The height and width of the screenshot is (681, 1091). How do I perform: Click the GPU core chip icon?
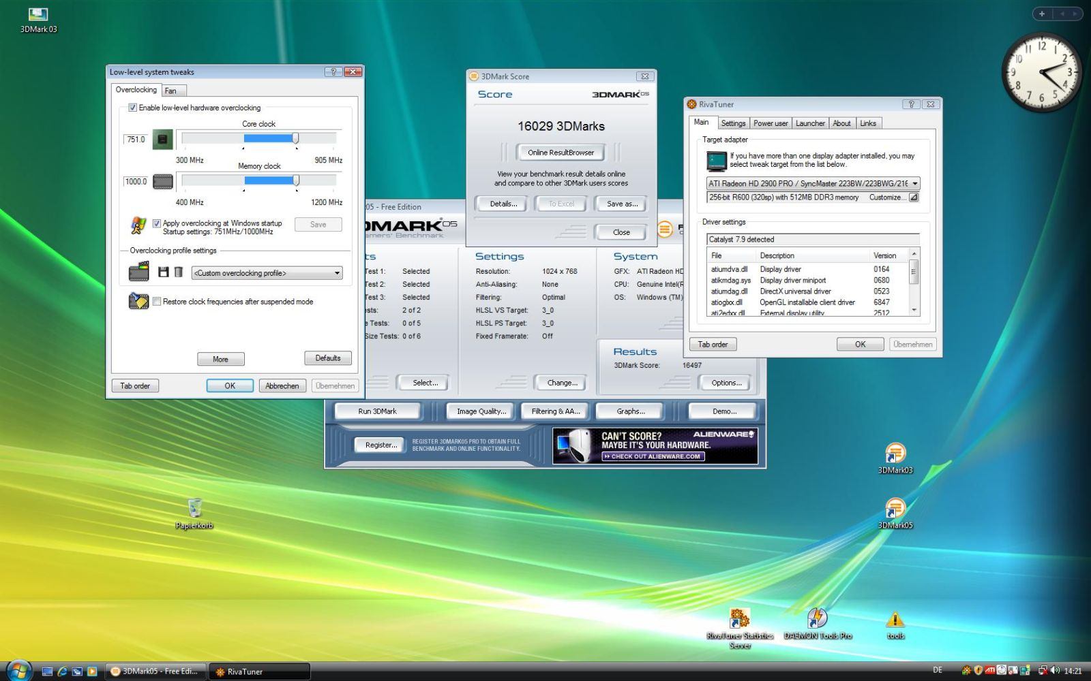pos(162,139)
